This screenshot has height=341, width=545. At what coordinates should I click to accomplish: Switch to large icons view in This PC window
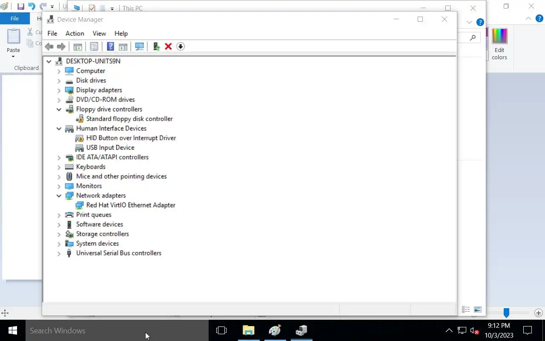478,309
